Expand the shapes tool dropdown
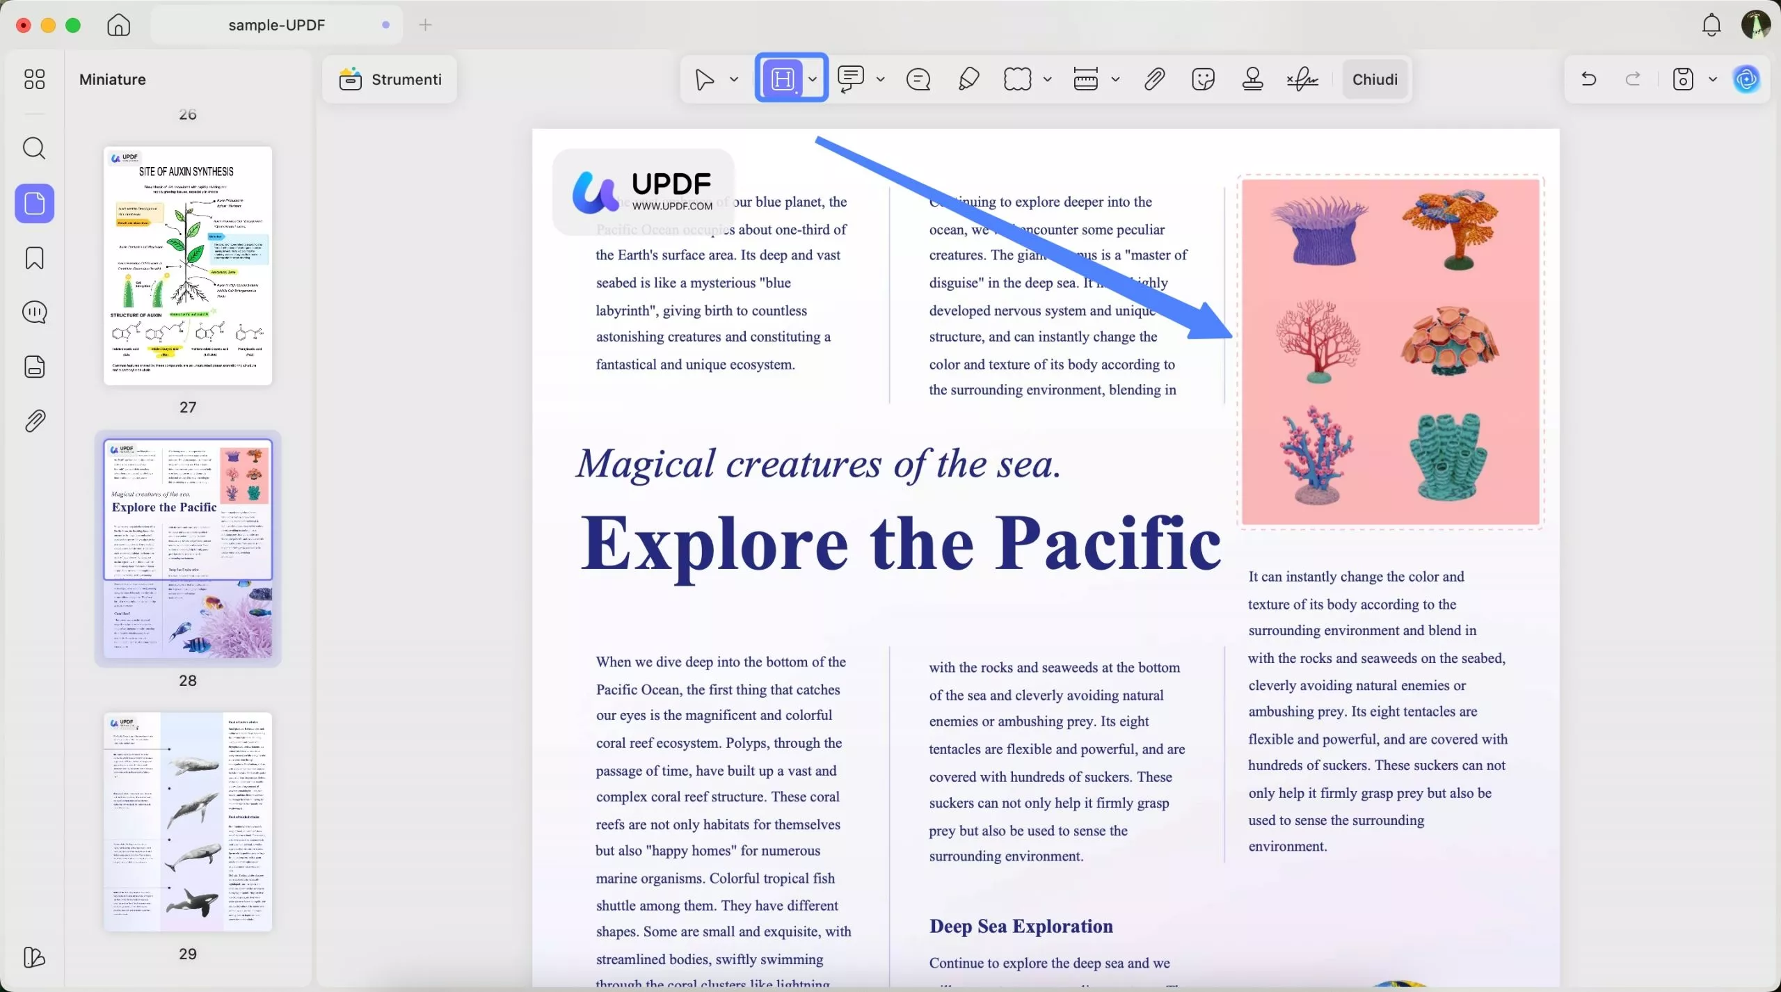The height and width of the screenshot is (992, 1781). [1047, 79]
